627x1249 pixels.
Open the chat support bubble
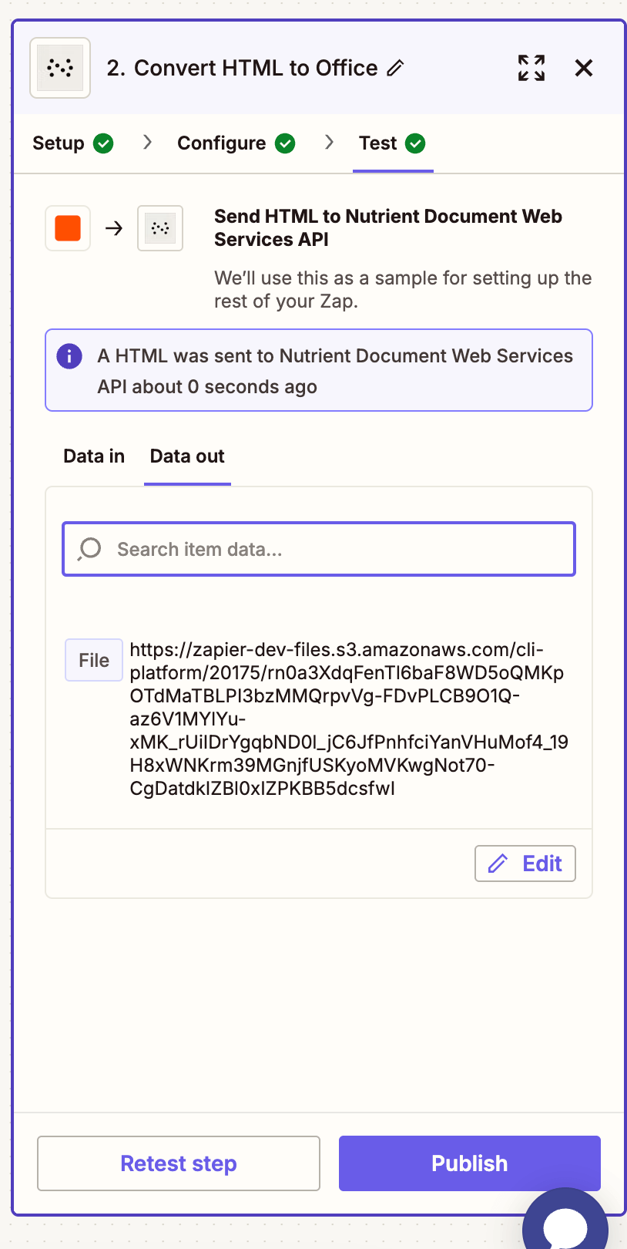click(x=565, y=1226)
